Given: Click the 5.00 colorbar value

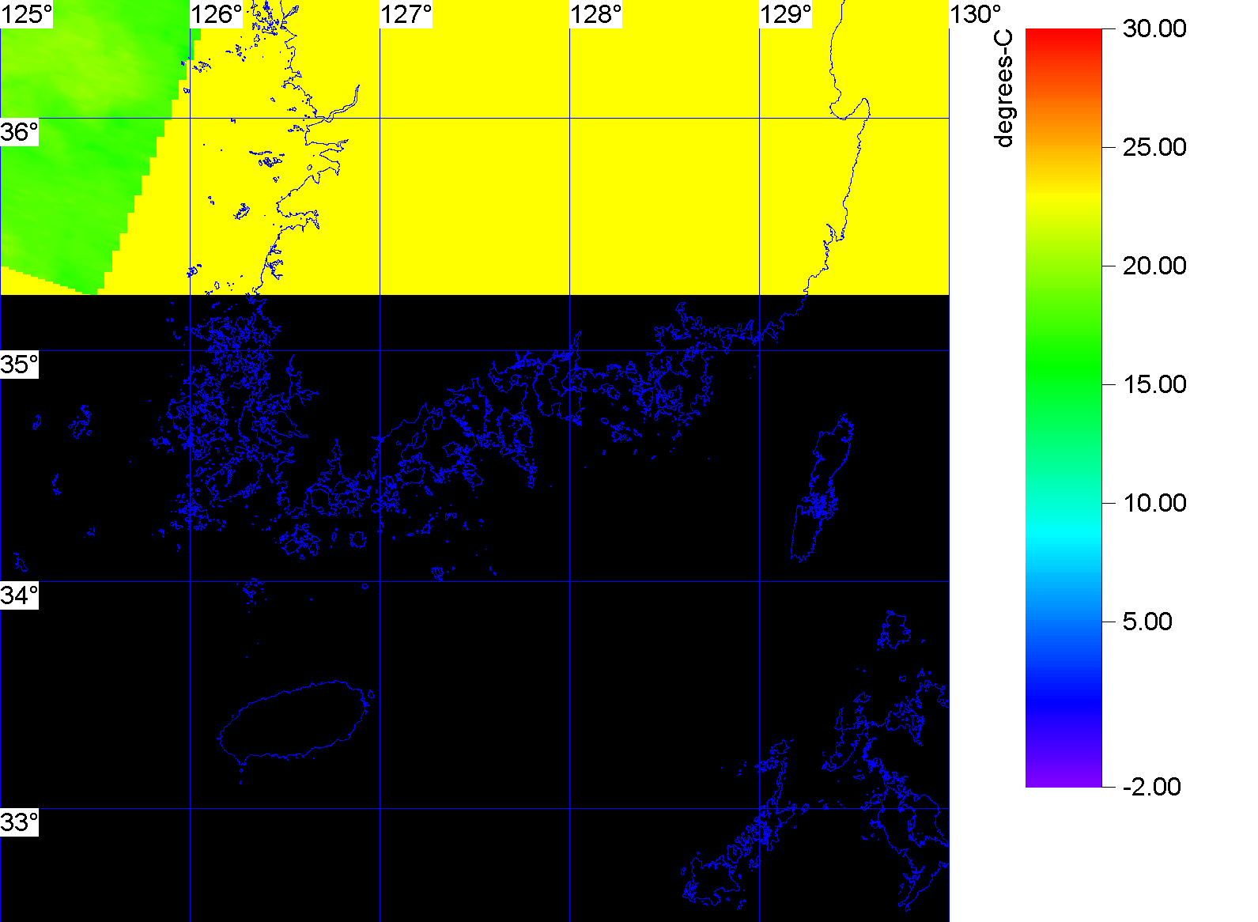Looking at the screenshot, I should click(1147, 622).
